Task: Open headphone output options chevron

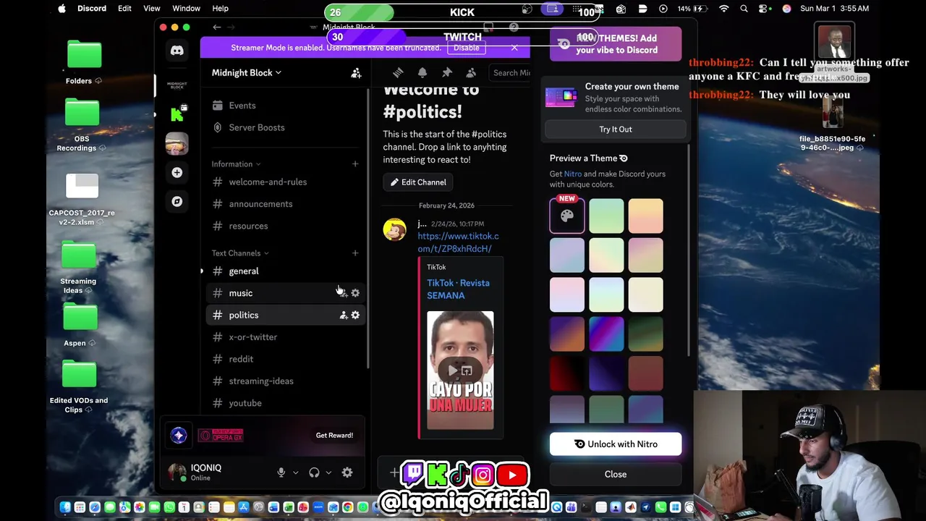Action: [328, 473]
